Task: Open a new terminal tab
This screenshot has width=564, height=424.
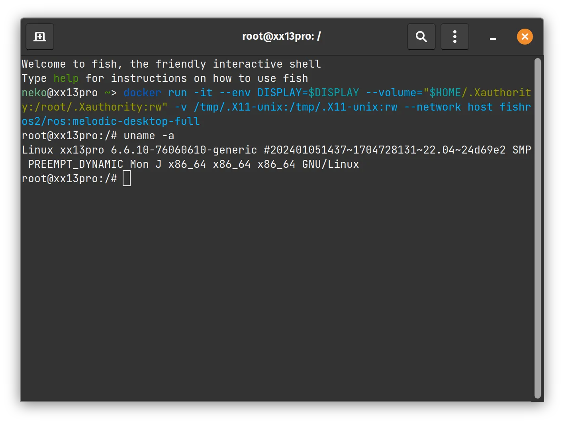Action: point(39,36)
